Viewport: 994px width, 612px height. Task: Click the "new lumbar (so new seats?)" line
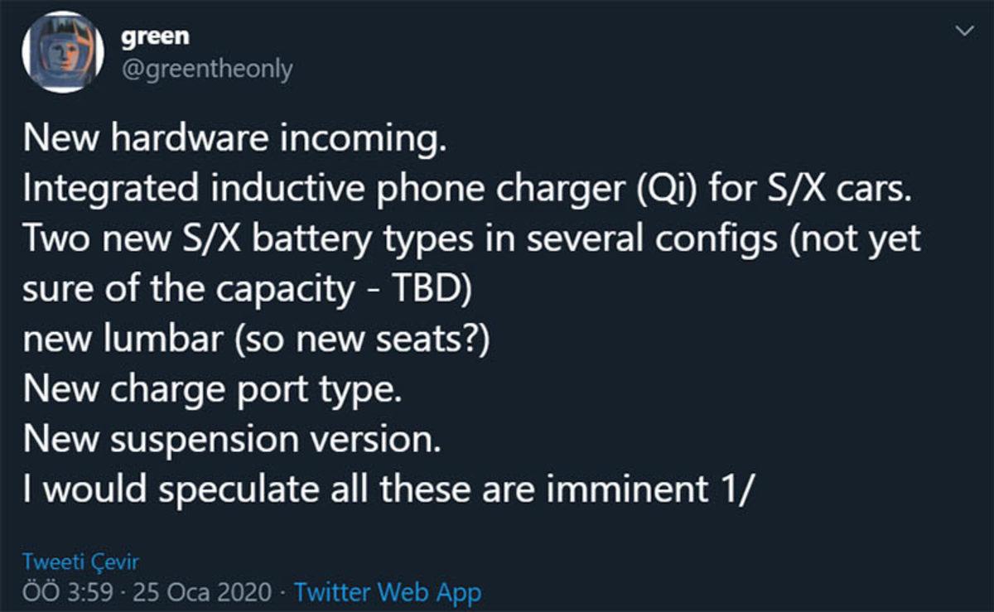257,340
